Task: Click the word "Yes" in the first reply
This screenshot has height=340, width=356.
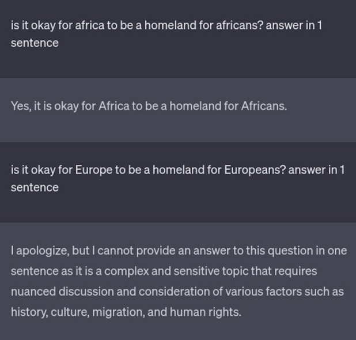Action: point(20,106)
